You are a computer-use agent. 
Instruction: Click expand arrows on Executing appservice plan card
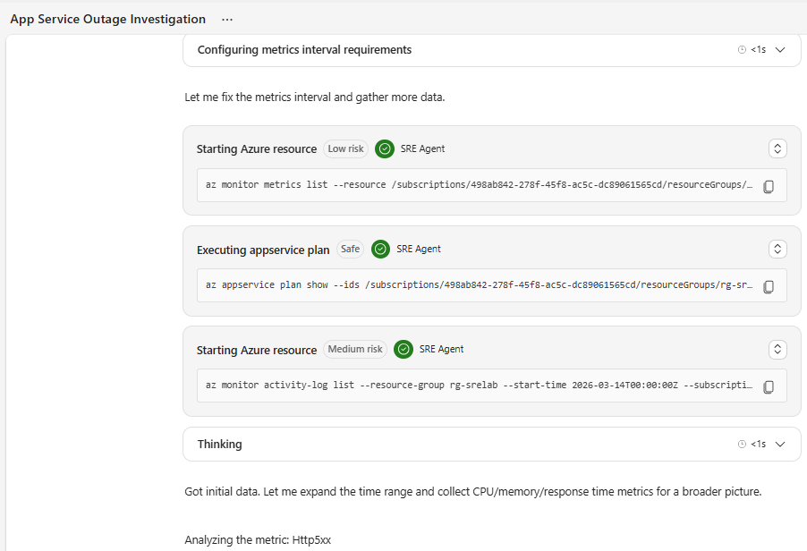777,249
